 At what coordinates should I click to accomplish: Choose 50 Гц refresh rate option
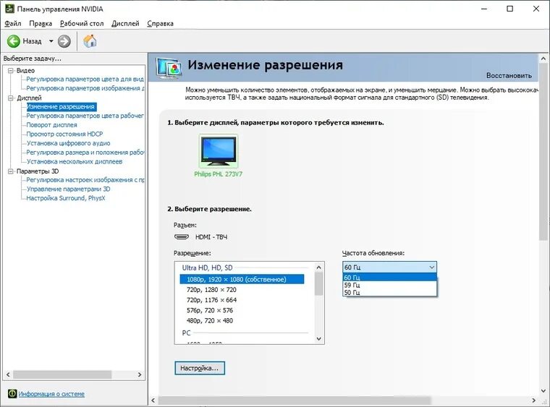coord(389,293)
